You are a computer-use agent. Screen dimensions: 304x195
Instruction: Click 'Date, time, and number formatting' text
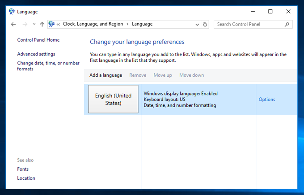[180, 105]
